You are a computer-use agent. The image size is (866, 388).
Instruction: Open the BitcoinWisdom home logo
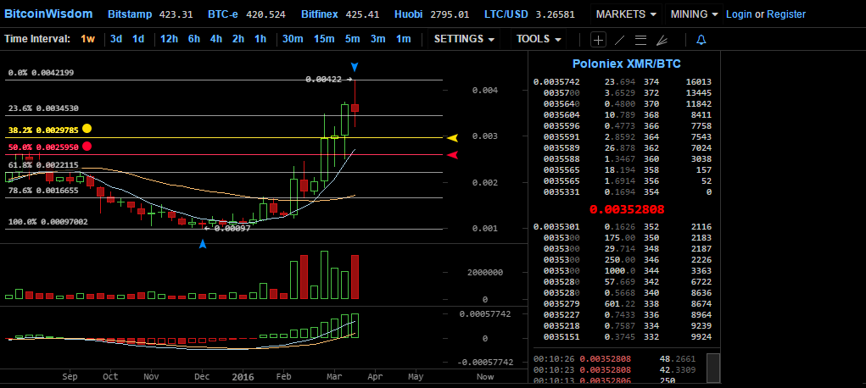pyautogui.click(x=48, y=14)
